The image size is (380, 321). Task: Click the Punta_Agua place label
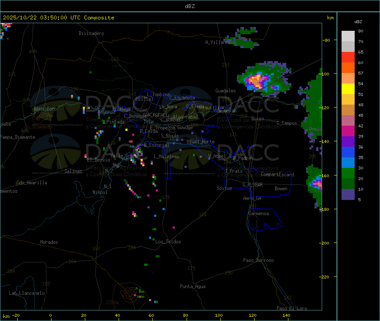[x=193, y=286]
